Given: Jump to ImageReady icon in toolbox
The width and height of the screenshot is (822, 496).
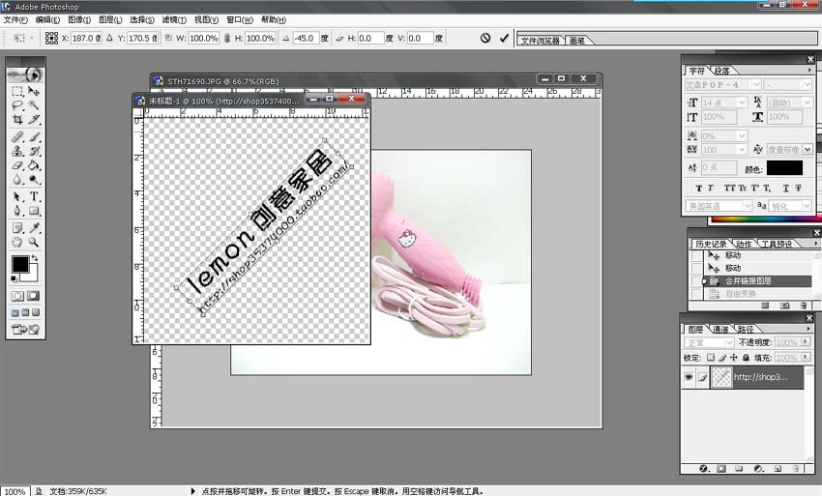Looking at the screenshot, I should click(25, 330).
